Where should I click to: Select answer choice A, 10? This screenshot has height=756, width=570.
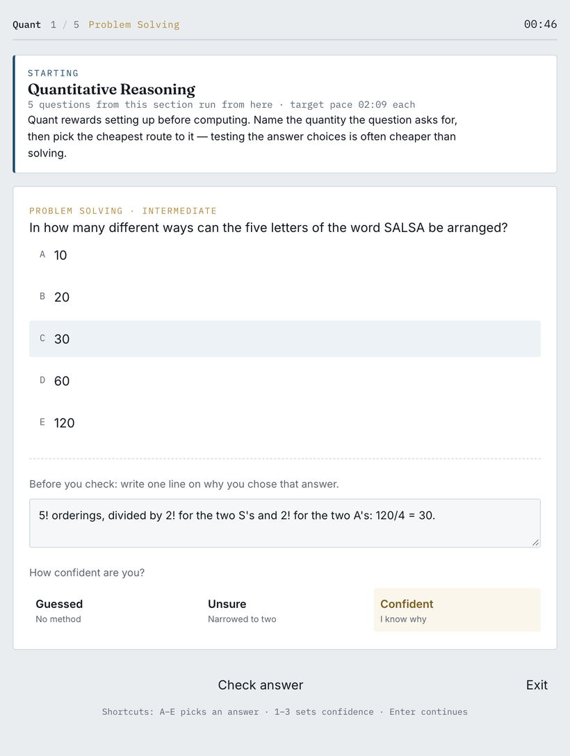pos(284,255)
